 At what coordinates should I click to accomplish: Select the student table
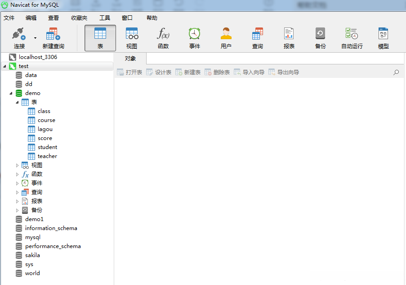coord(47,147)
